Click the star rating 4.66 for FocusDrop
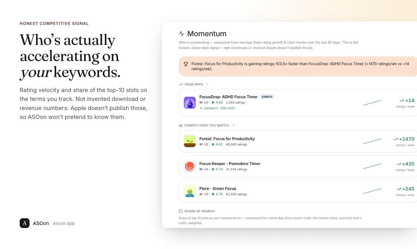Screen dimensions: 417x249 pos(217,103)
